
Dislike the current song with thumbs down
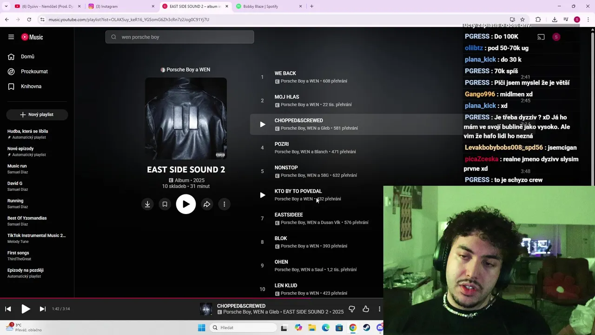[x=352, y=309]
